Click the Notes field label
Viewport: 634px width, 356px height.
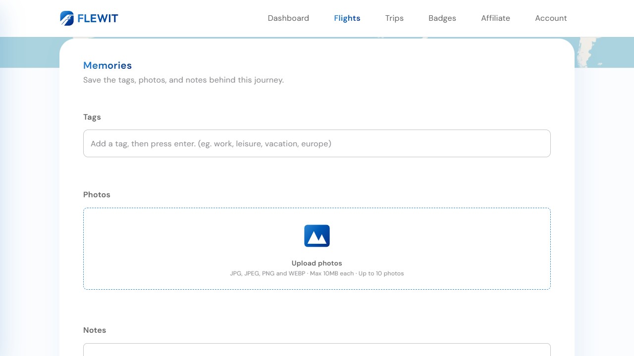point(95,330)
